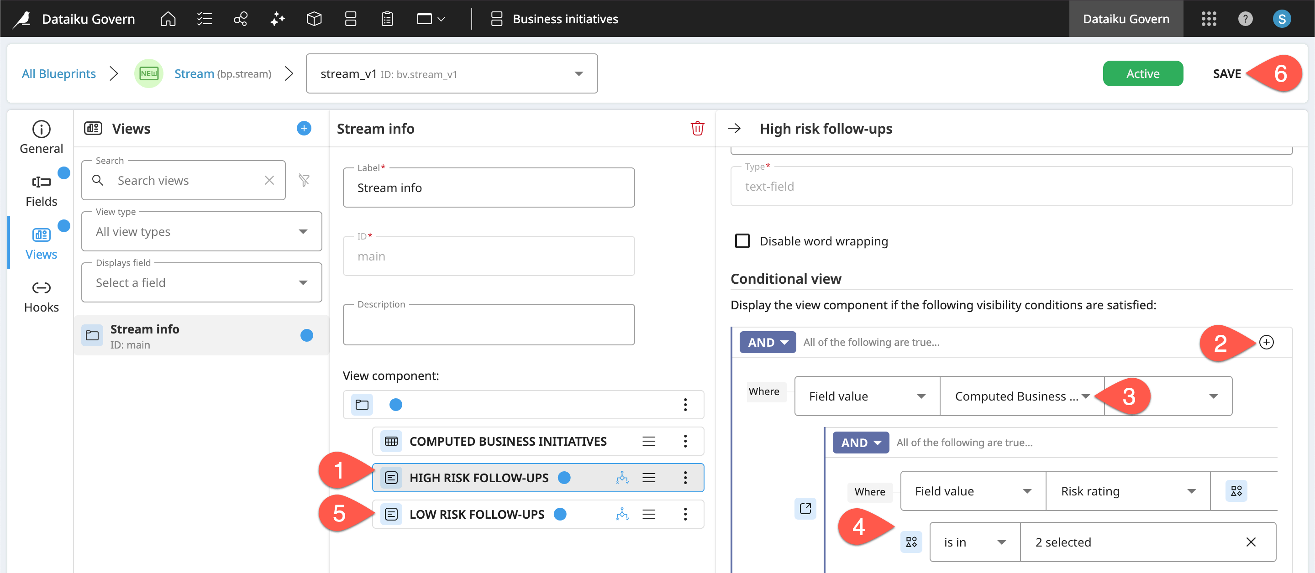Click conditional view icon on Low Risk Follow-ups
Viewport: 1315px width, 573px height.
[622, 514]
